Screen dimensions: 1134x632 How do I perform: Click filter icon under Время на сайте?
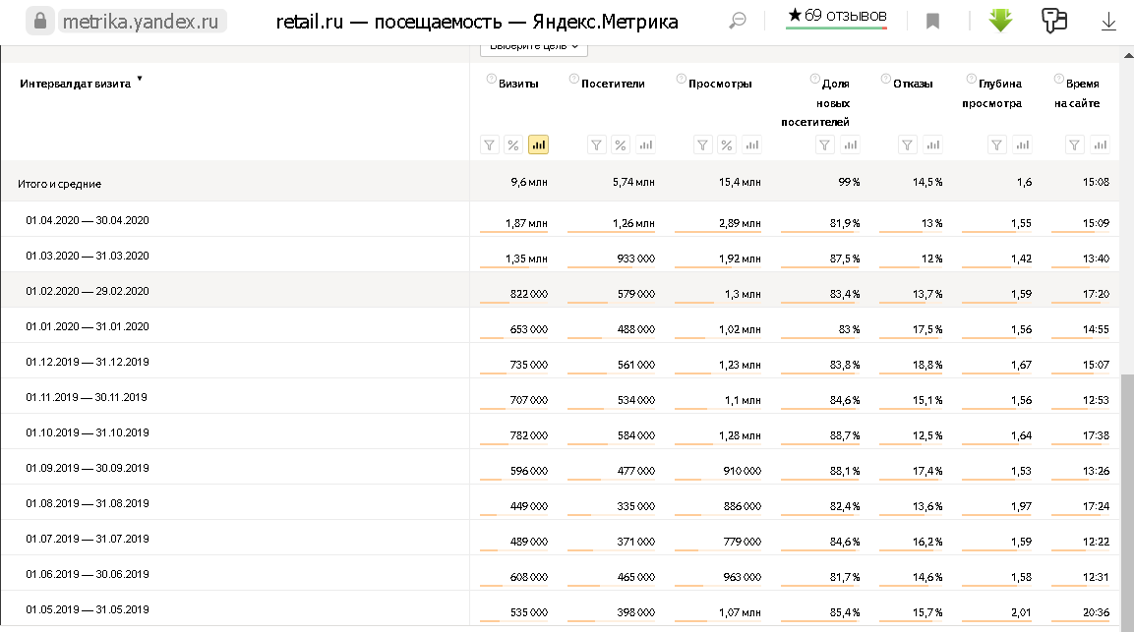coord(1075,144)
